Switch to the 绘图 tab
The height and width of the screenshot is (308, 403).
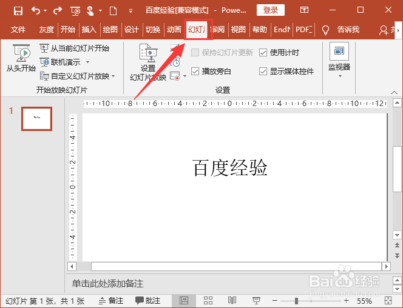110,30
